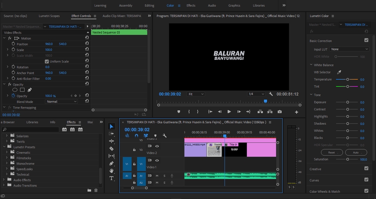376x199 pixels.
Task: Toggle Video 1 track visibility eye
Action: [157, 160]
